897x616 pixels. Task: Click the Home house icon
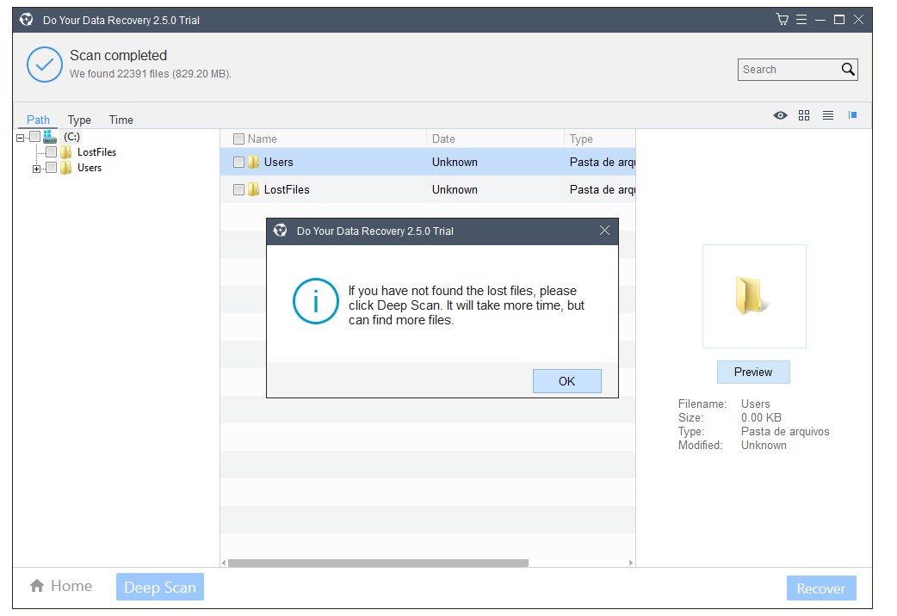37,586
